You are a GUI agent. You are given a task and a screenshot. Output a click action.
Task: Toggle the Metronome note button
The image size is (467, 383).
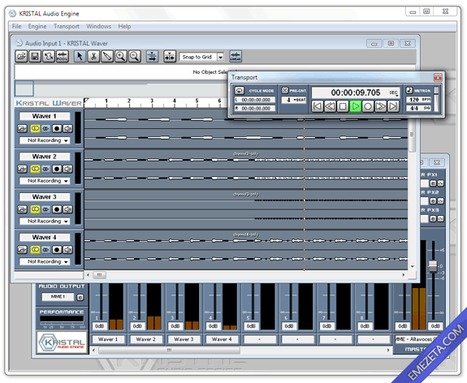click(409, 90)
